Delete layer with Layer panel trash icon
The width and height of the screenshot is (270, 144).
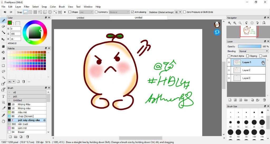(264, 100)
